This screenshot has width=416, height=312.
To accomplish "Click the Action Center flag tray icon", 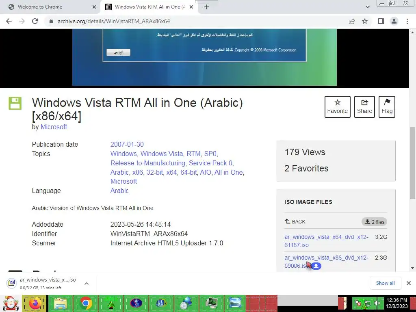I will tap(357, 303).
